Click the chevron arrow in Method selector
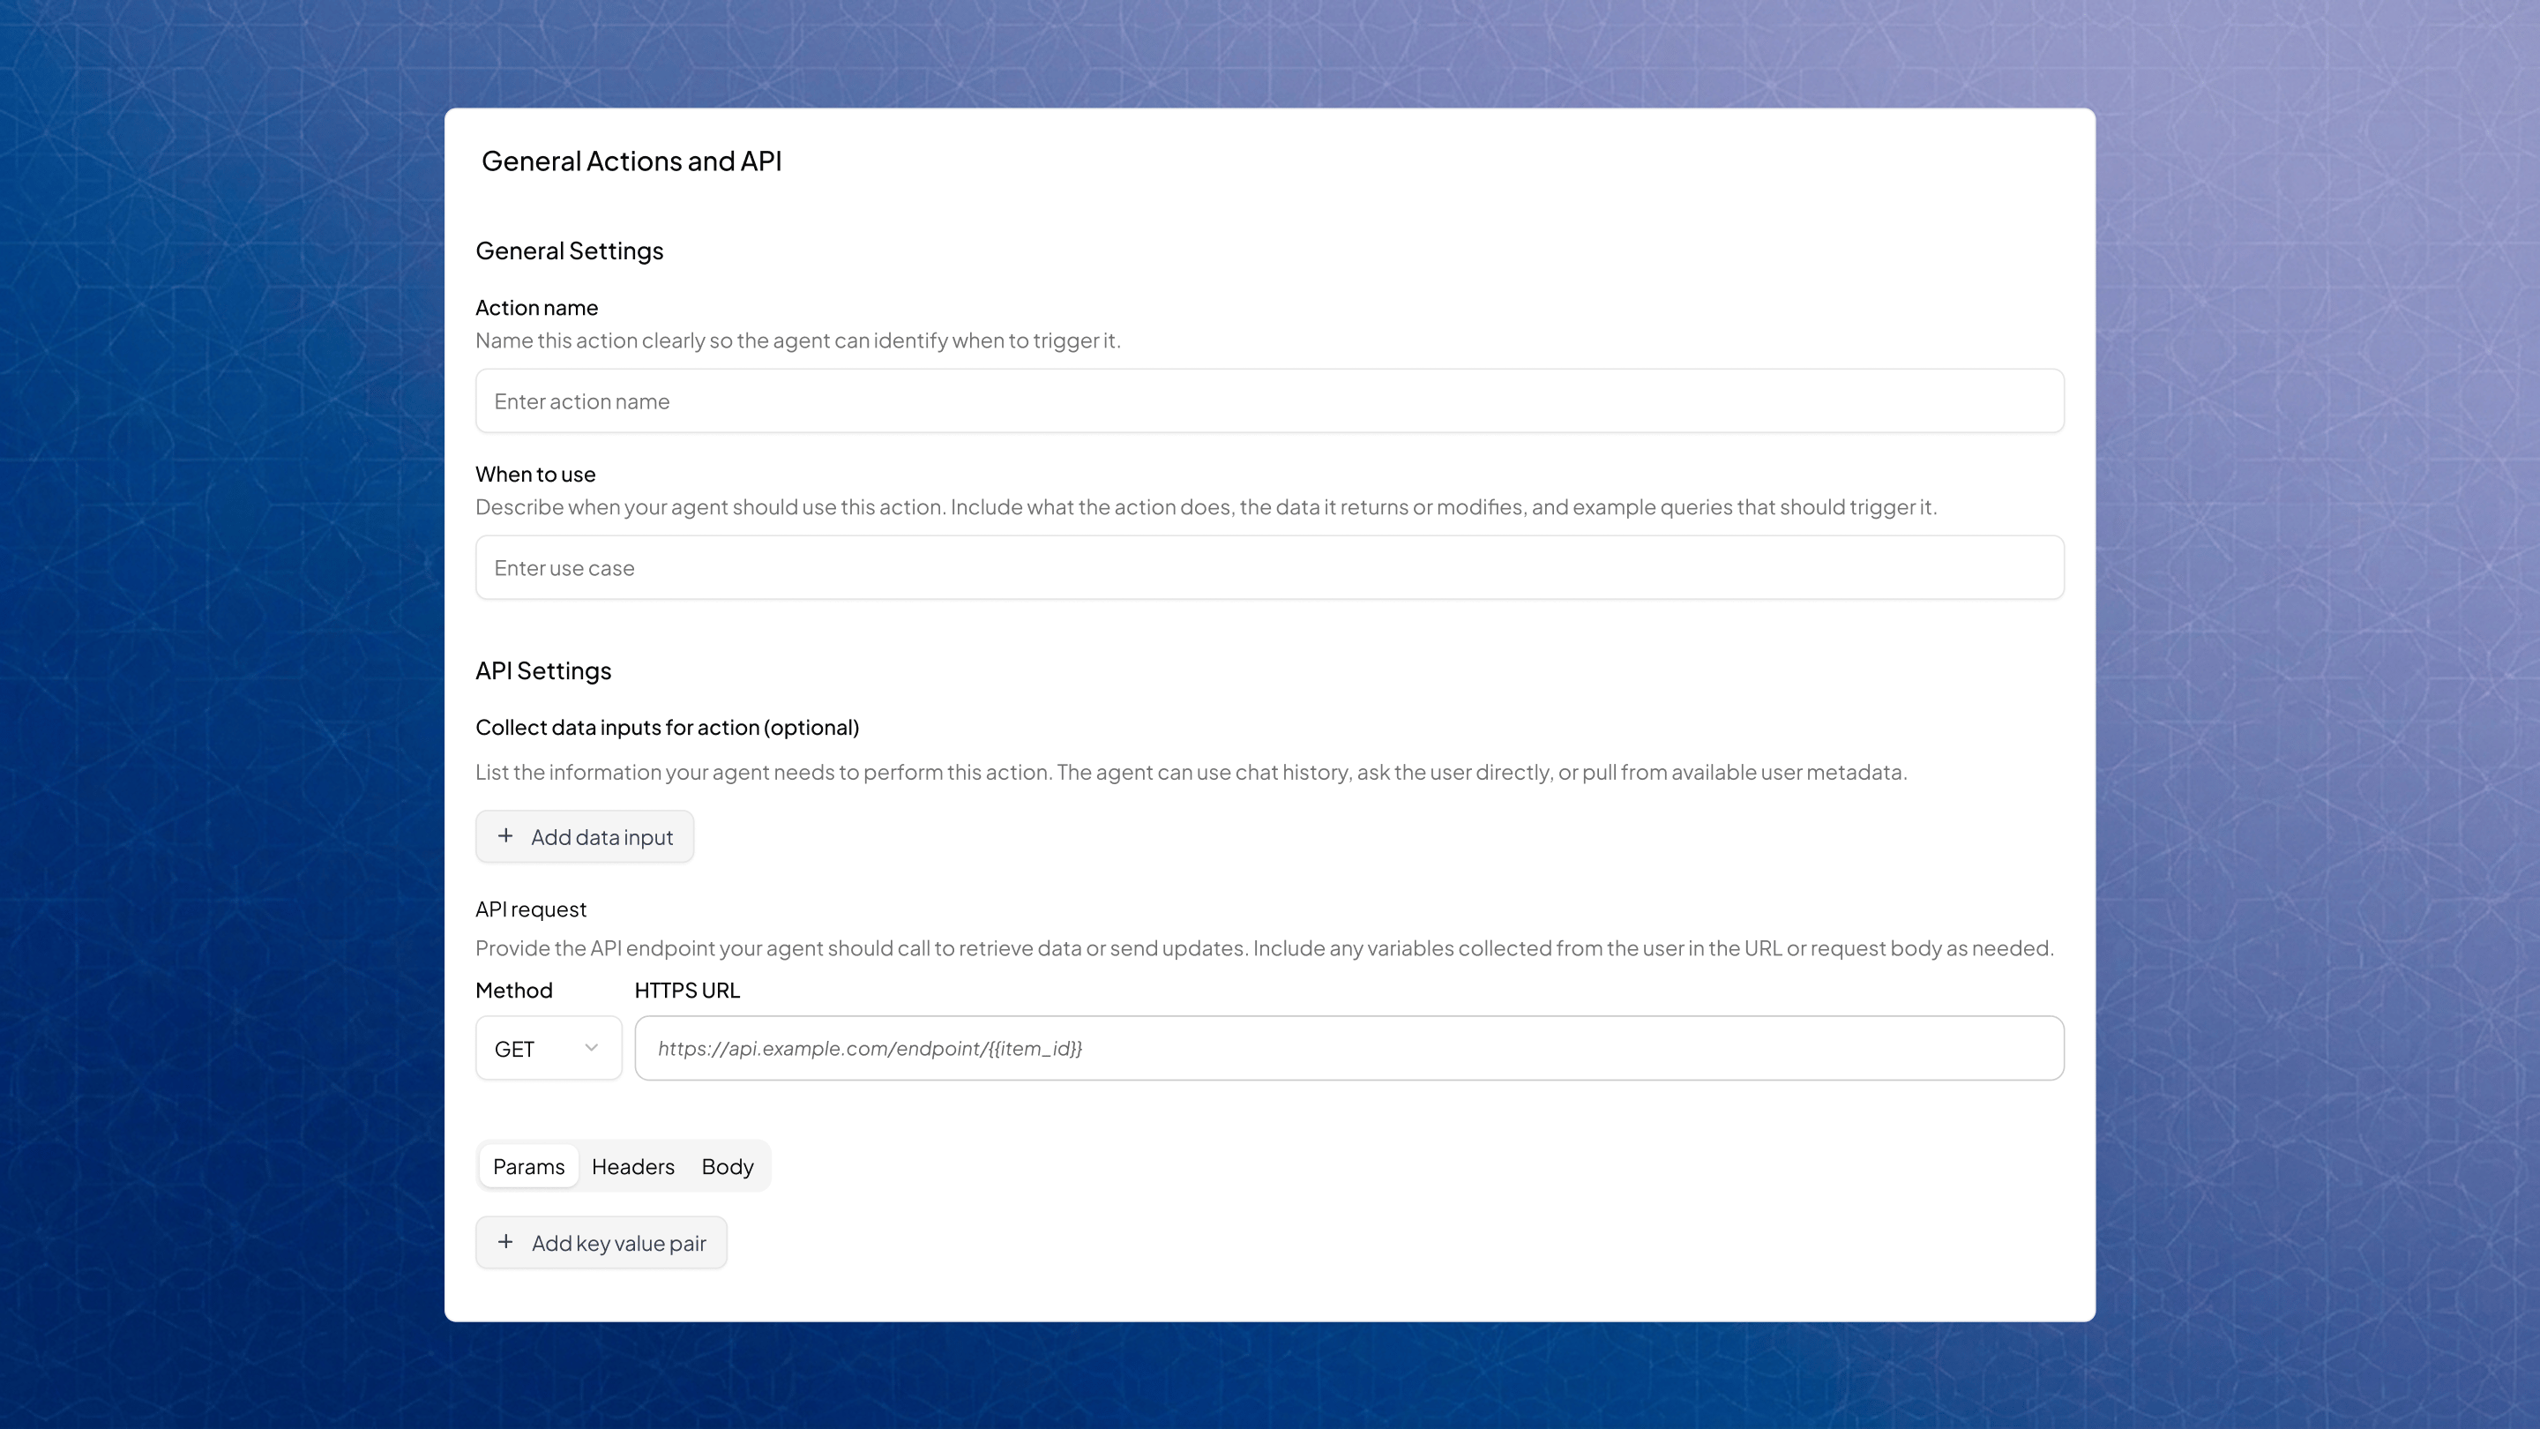Screen dimensions: 2540x1429 click(591, 1047)
